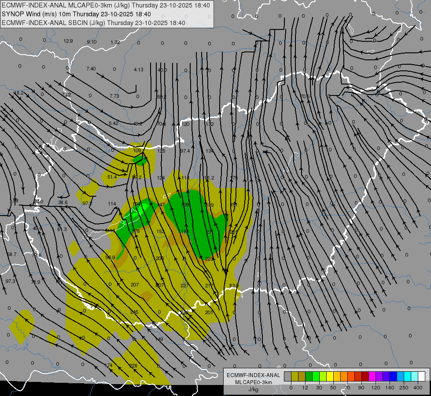The width and height of the screenshot is (431, 396).
Task: Click the bright green legend swatch
Action: (316, 376)
